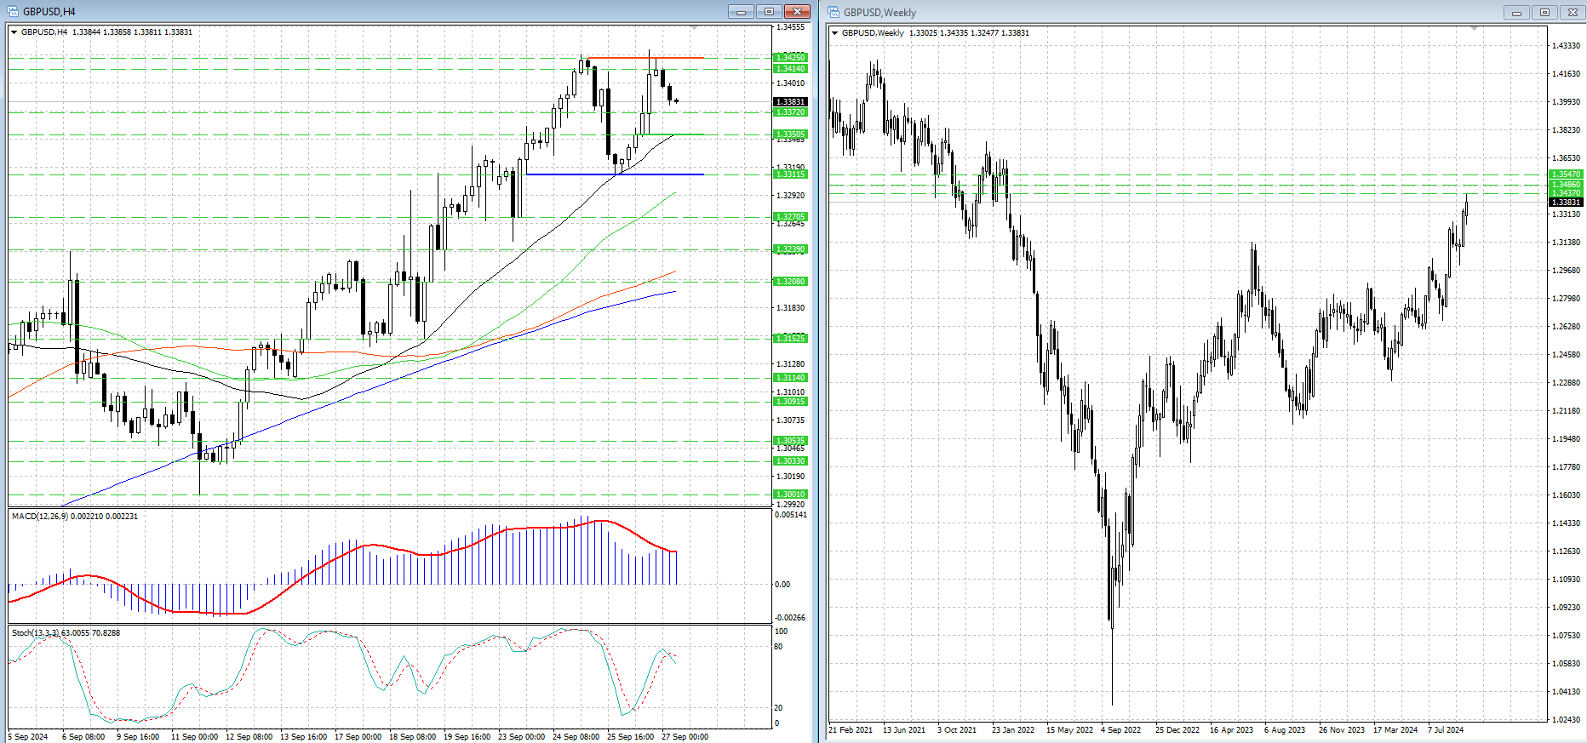Click the 1.33505 green price label

click(790, 134)
